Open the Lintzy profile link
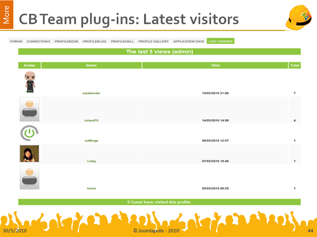This screenshot has height=237, width=317. click(x=91, y=161)
